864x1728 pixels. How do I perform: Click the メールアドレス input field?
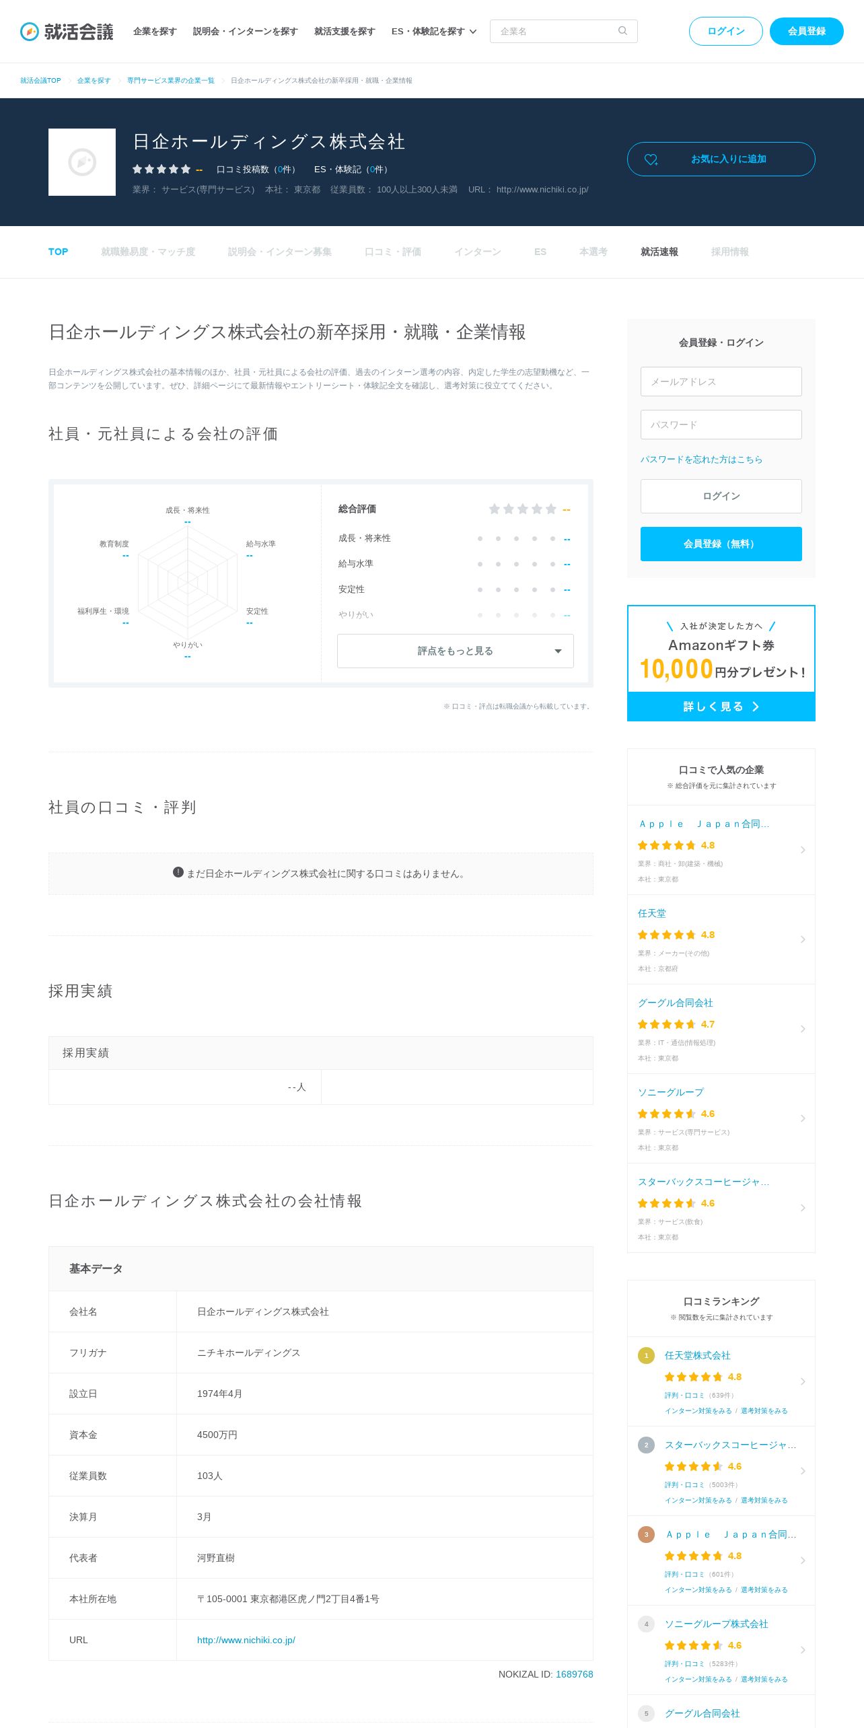coord(721,382)
